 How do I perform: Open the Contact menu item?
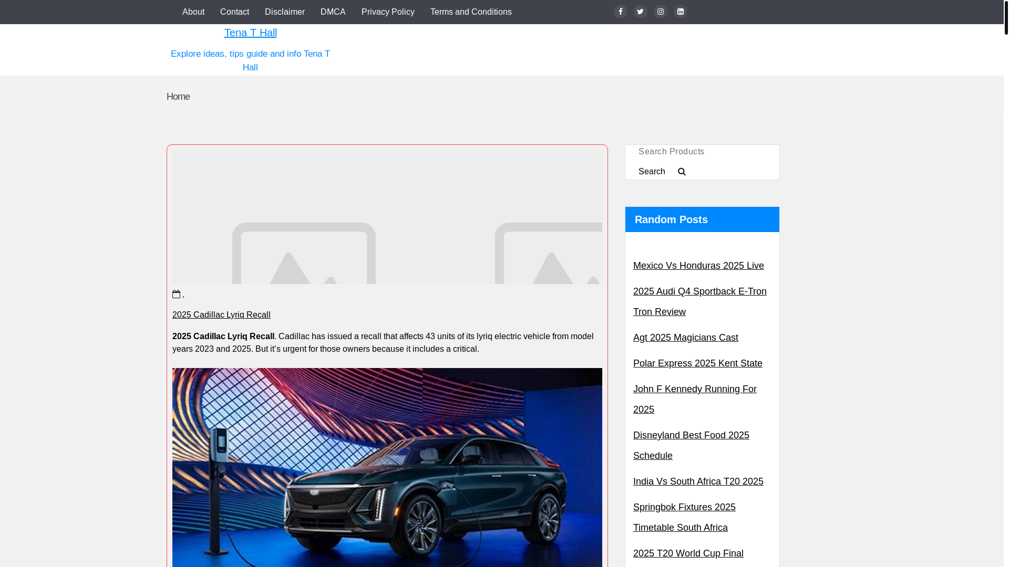tap(234, 12)
